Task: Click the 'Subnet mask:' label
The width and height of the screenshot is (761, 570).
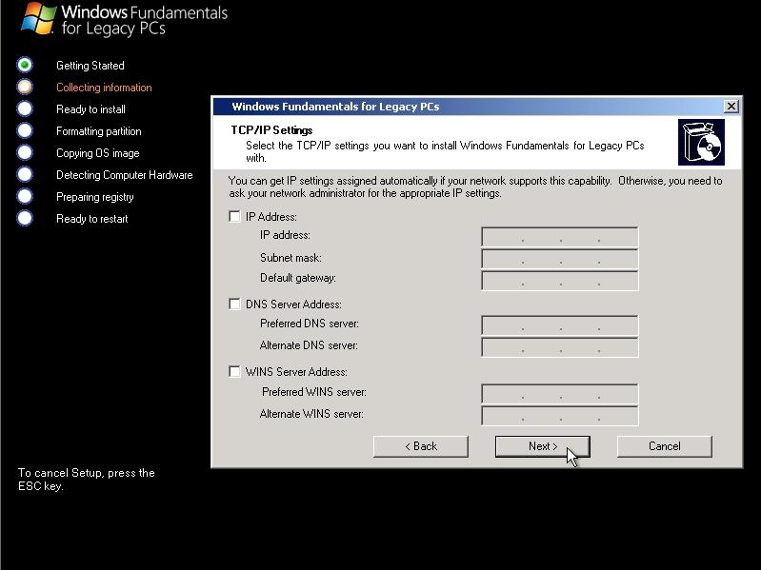Action: tap(290, 258)
